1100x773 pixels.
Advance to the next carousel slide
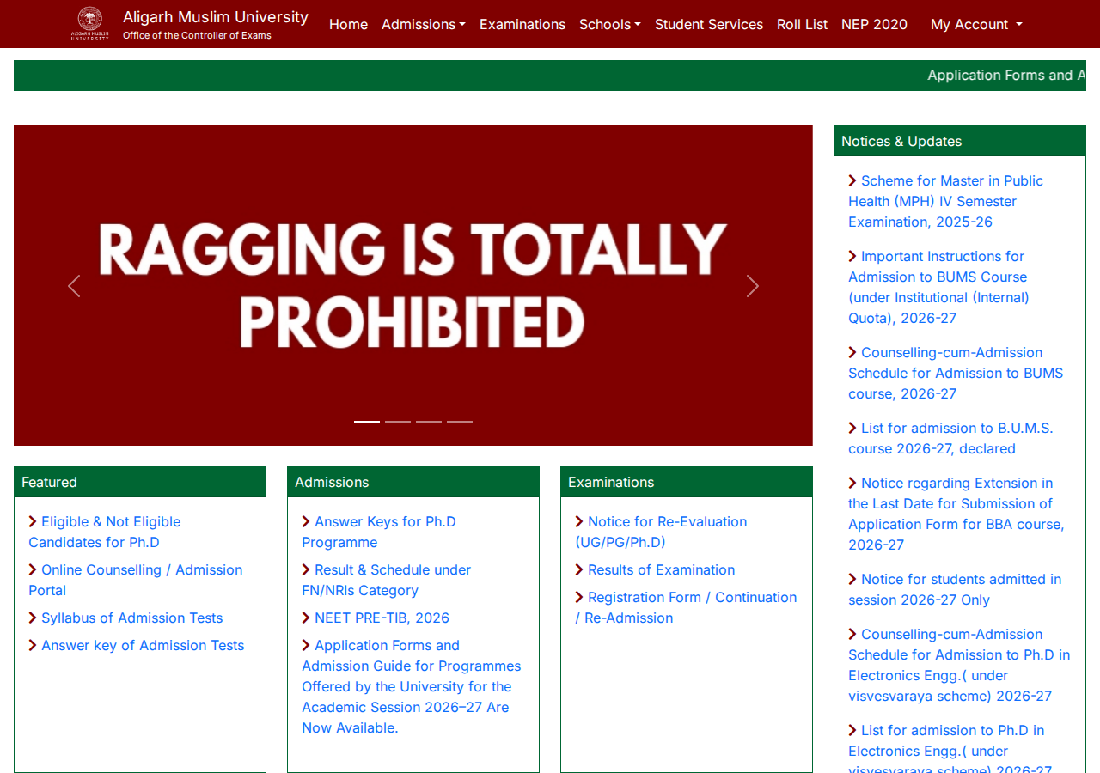coord(753,286)
